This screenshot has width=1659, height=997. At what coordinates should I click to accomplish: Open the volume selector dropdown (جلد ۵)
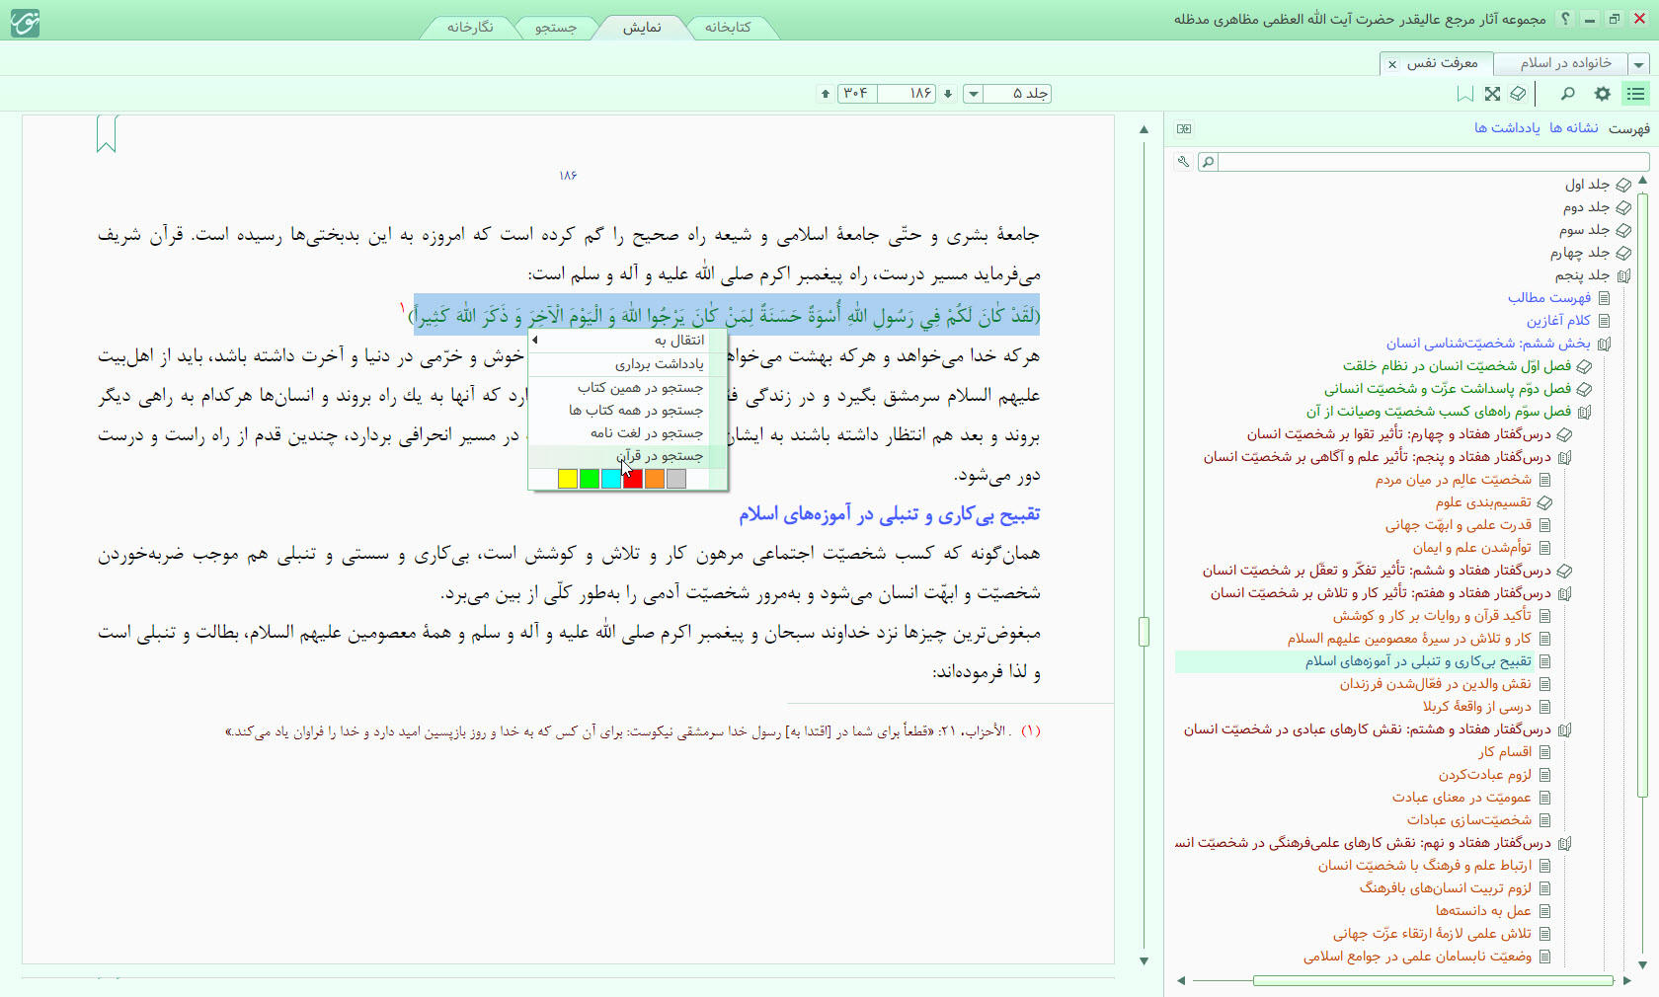[x=974, y=94]
